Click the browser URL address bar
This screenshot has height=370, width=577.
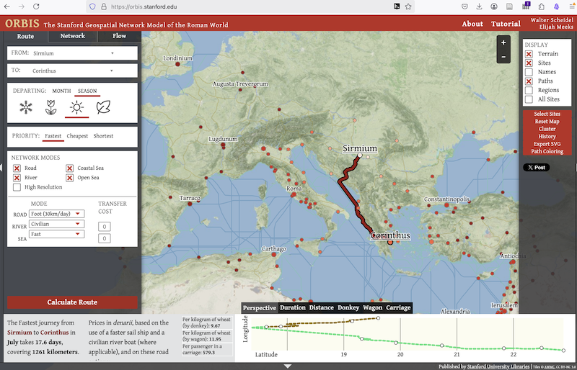click(250, 6)
